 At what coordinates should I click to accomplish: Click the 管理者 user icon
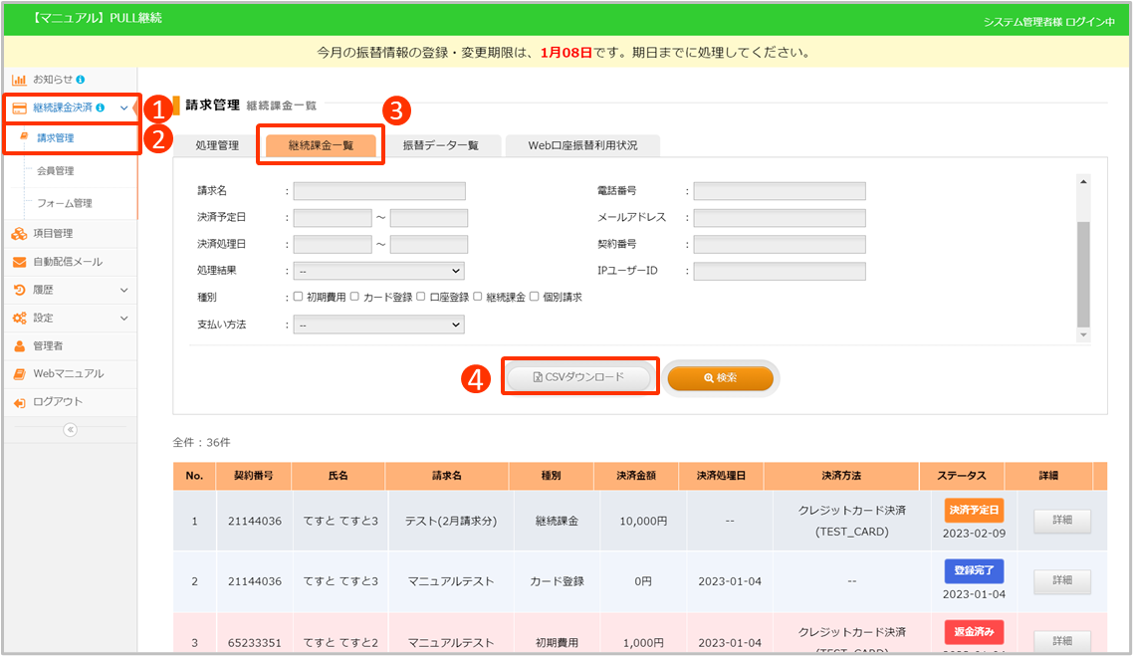click(x=19, y=346)
